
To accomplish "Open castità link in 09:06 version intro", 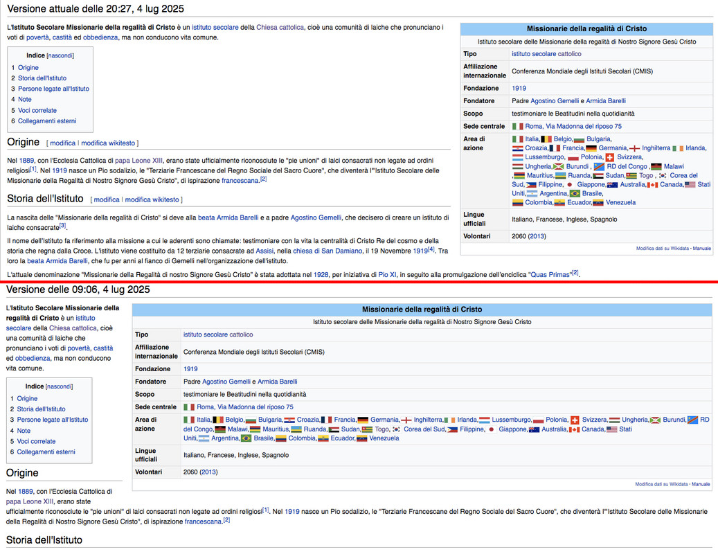I will [103, 348].
